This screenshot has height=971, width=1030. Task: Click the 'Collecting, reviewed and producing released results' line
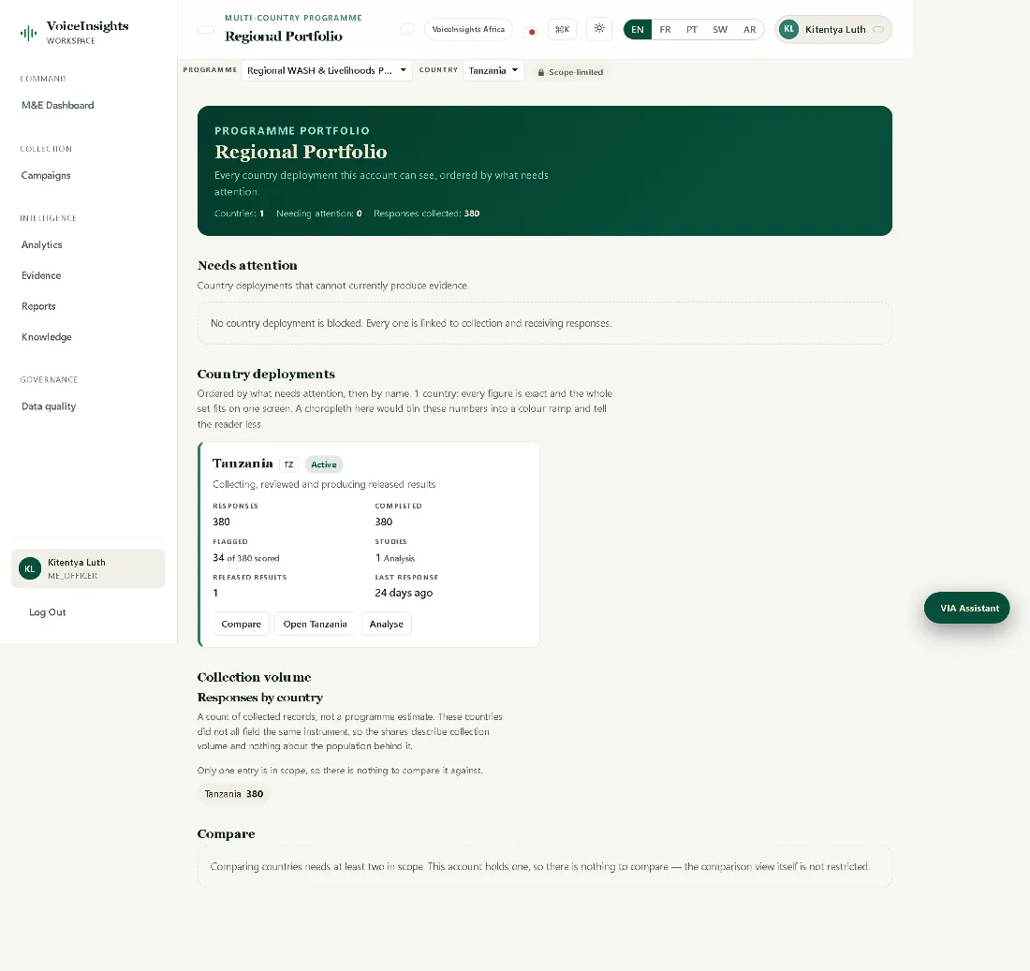pyautogui.click(x=324, y=484)
